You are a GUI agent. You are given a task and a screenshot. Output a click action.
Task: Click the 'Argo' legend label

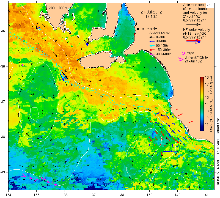190,53
